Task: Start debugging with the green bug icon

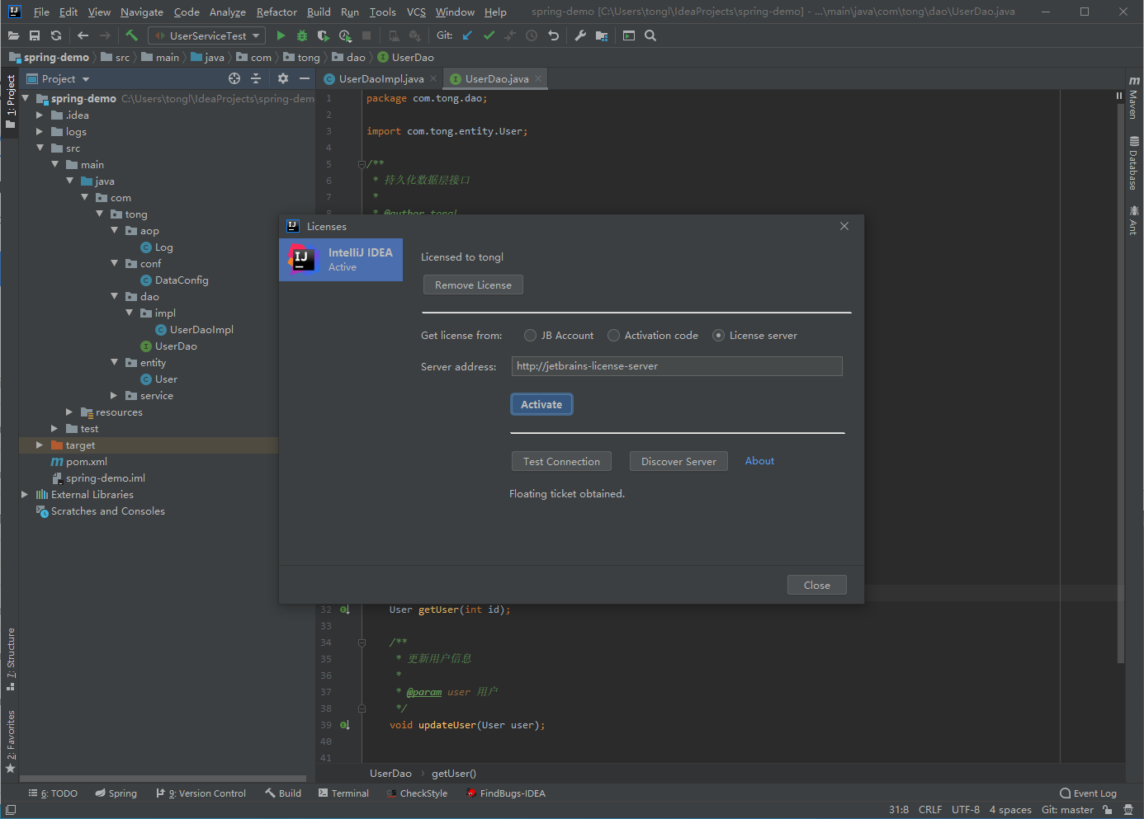Action: tap(302, 35)
